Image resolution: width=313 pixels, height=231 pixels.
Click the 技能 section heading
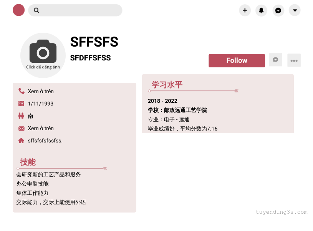click(x=28, y=162)
